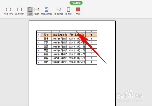Click the name cell 林雪

(x=46, y=54)
